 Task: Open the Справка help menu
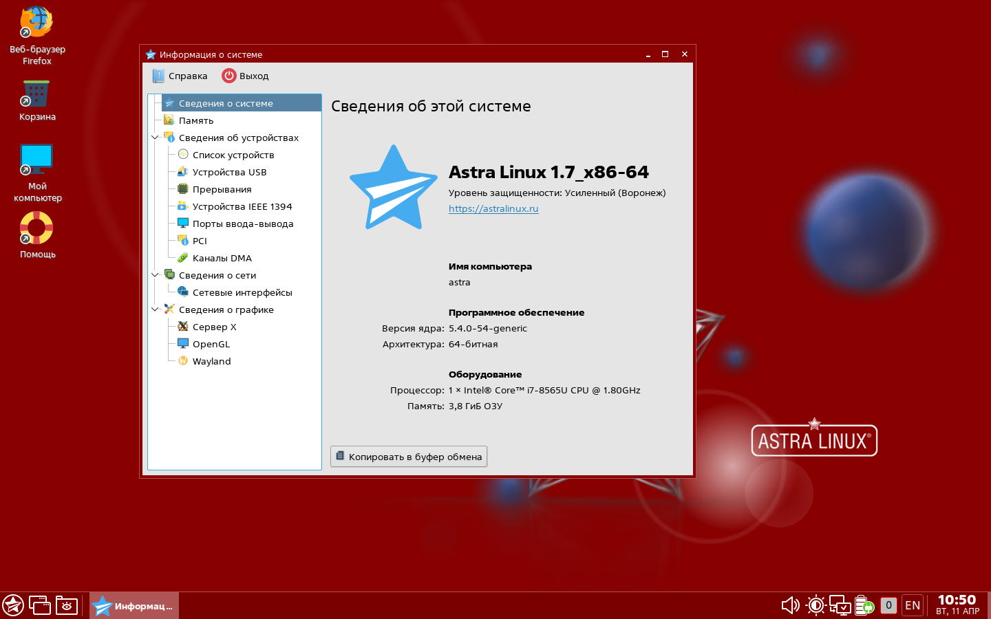pos(180,76)
